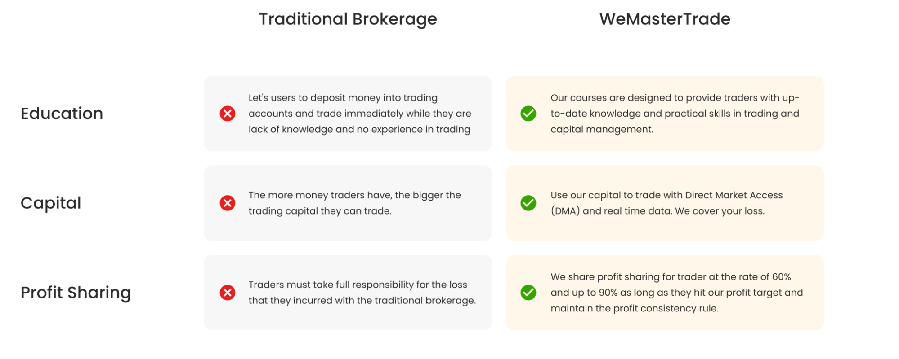The width and height of the screenshot is (899, 359).
Task: Click the Education row label
Action: [x=62, y=114]
